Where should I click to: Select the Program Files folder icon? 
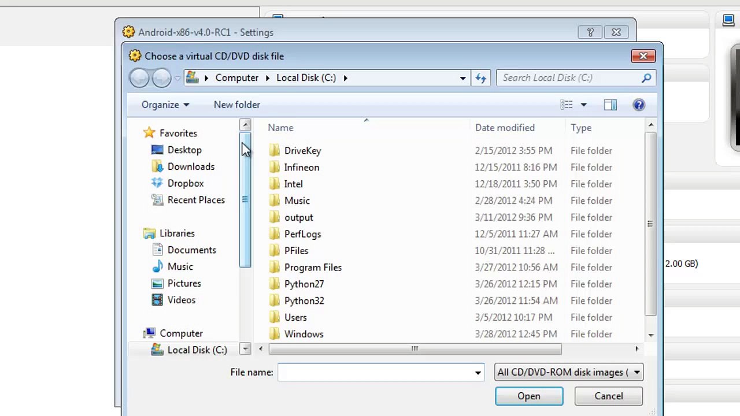coord(275,268)
